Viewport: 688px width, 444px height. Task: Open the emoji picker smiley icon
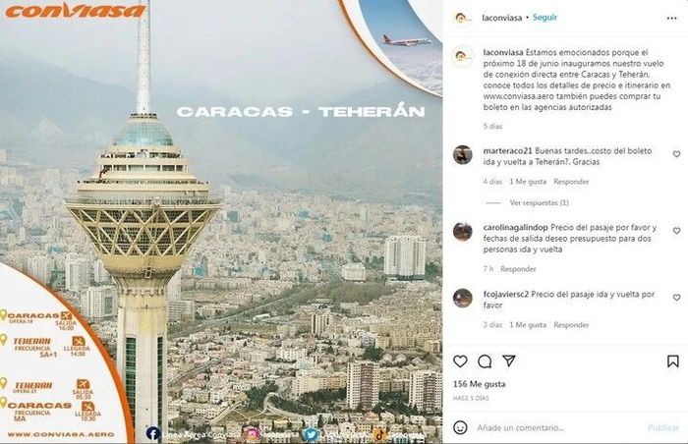pyautogui.click(x=460, y=427)
